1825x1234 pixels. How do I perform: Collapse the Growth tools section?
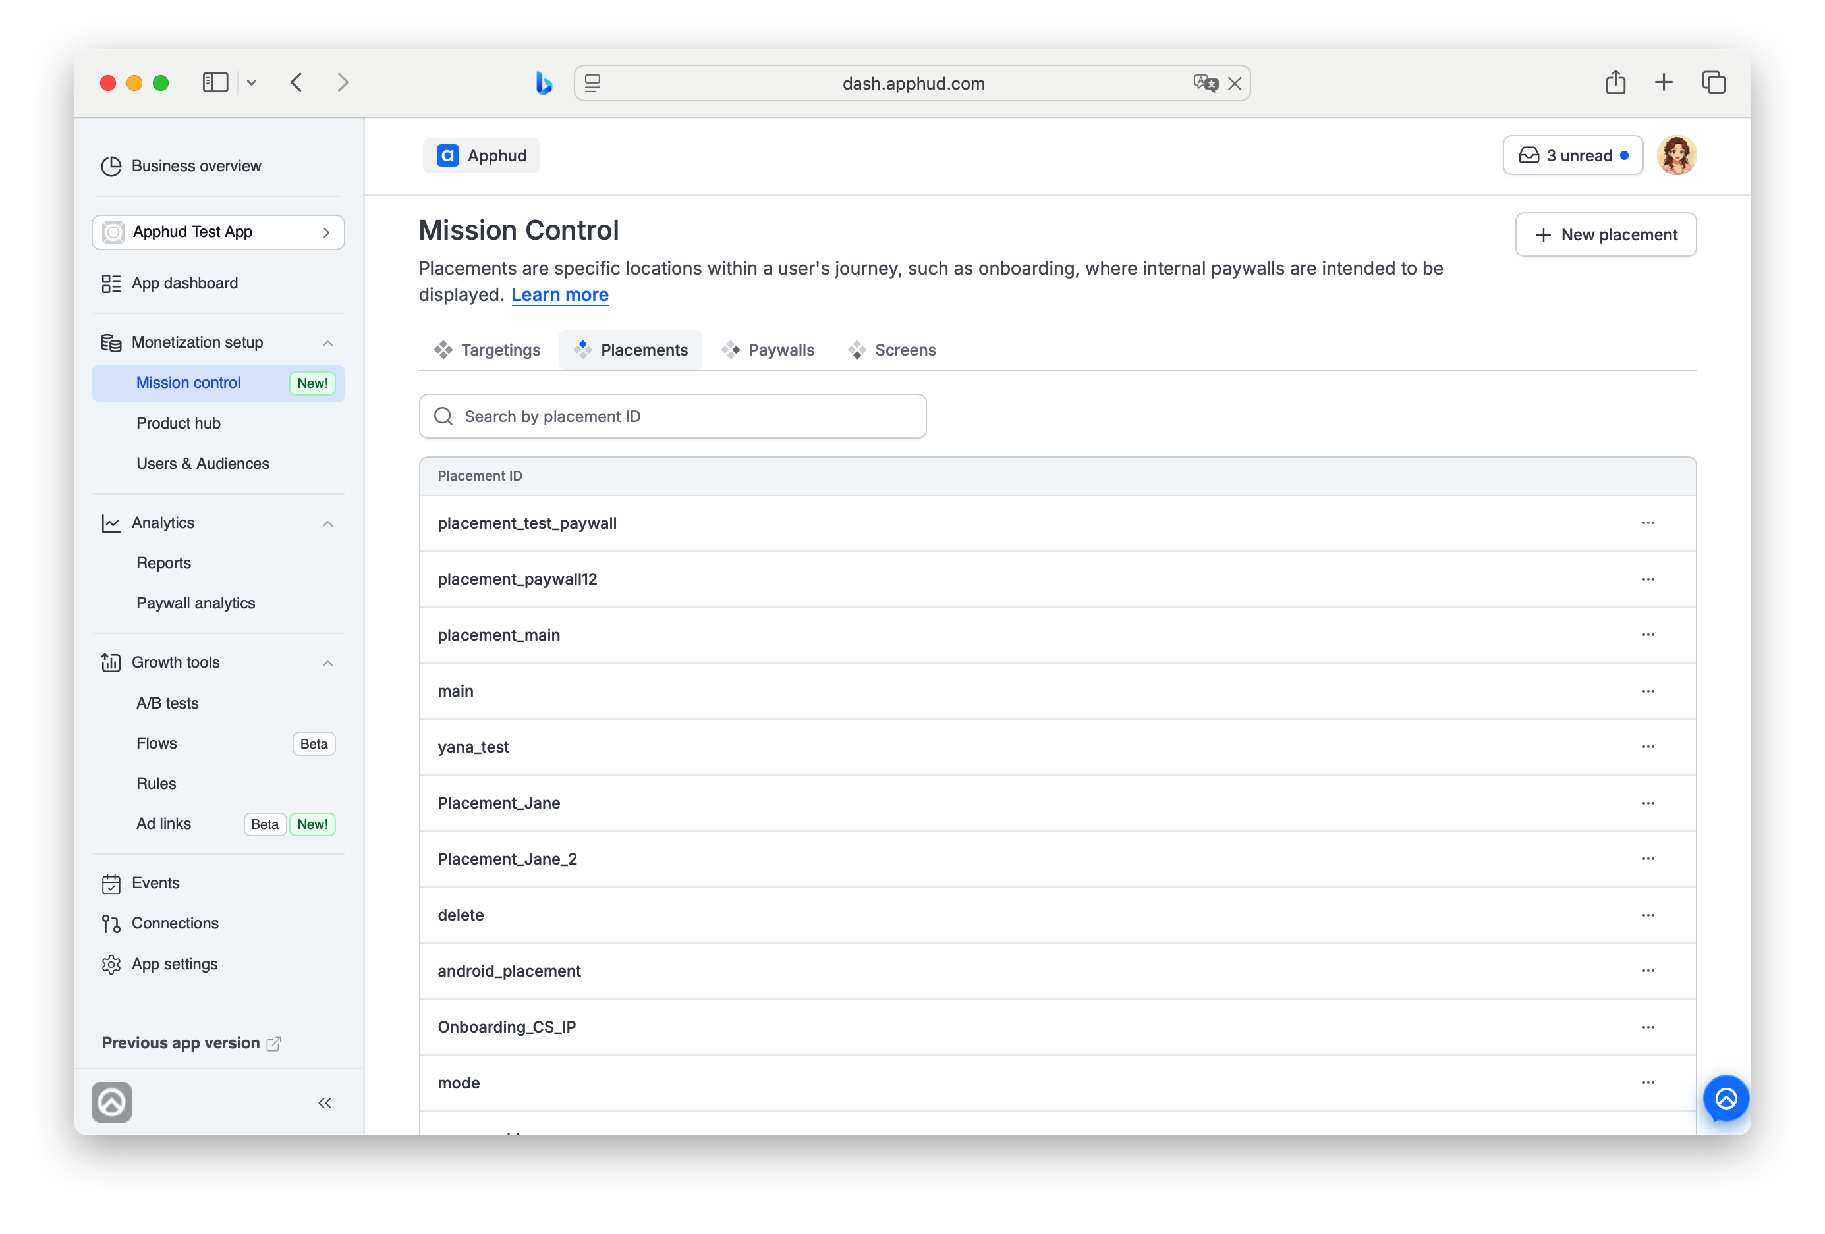(x=327, y=663)
